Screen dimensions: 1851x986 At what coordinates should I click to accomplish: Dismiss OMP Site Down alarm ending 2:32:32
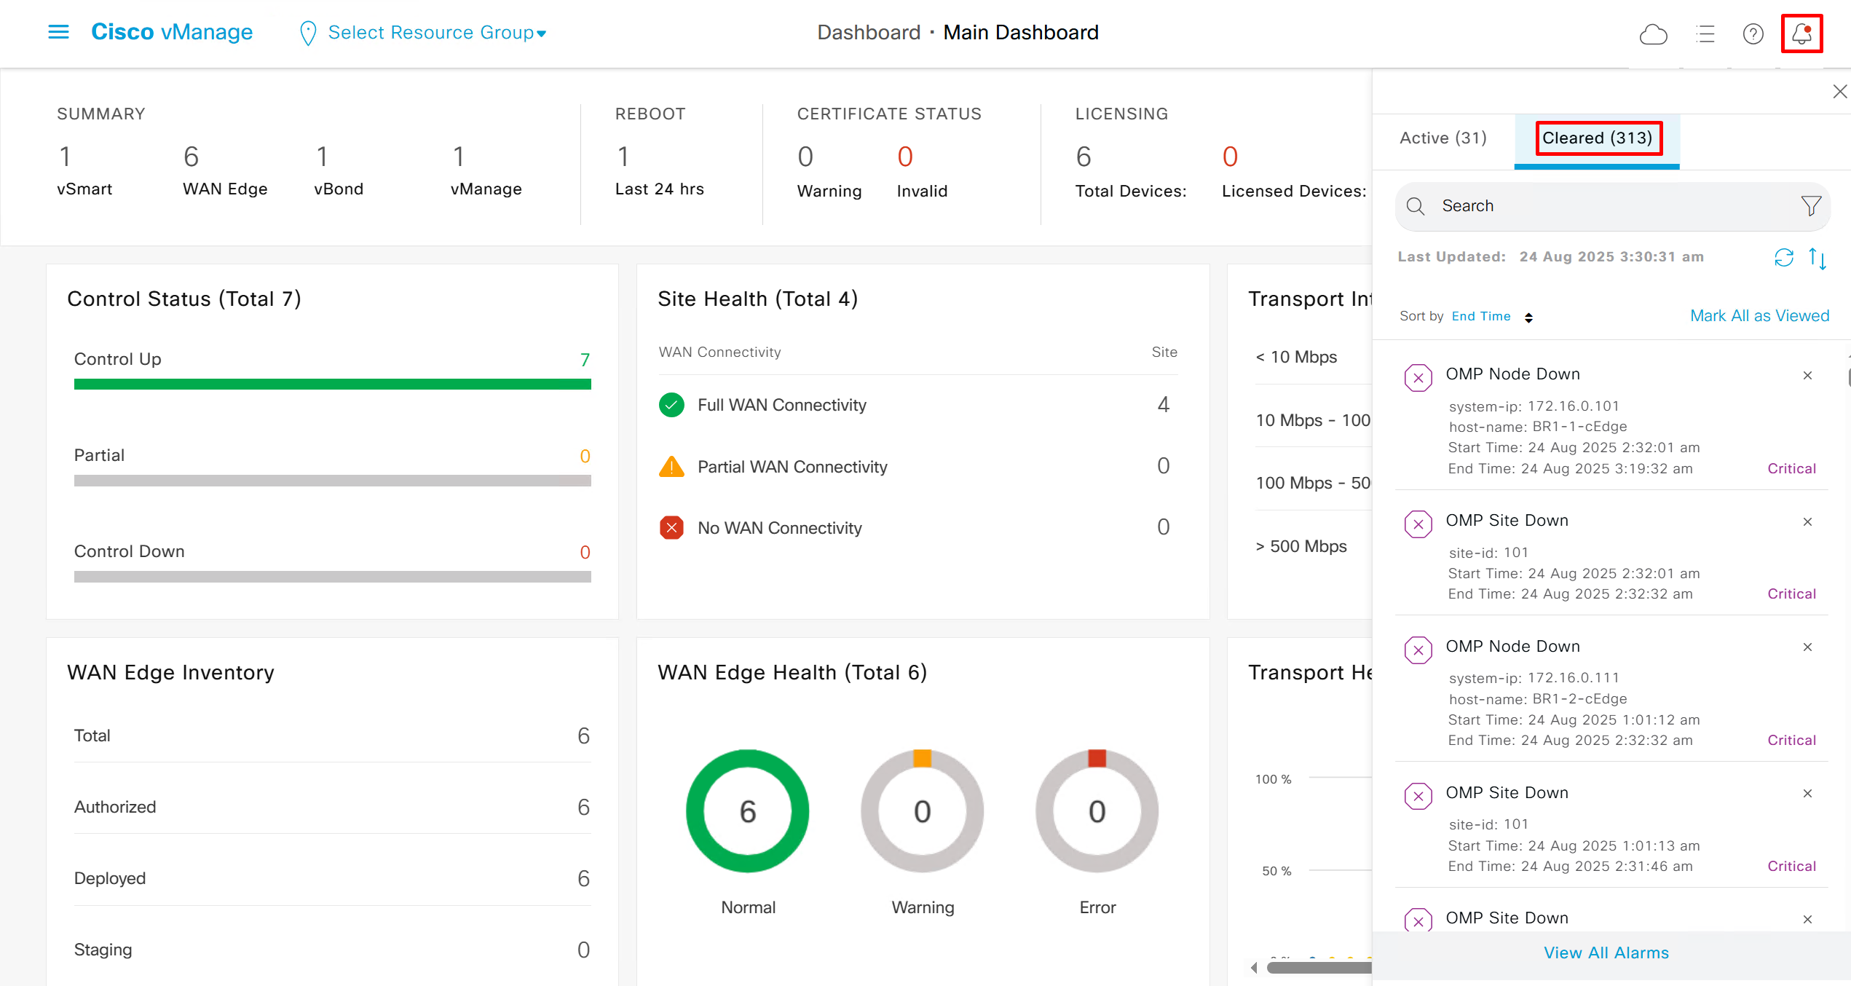tap(1807, 522)
